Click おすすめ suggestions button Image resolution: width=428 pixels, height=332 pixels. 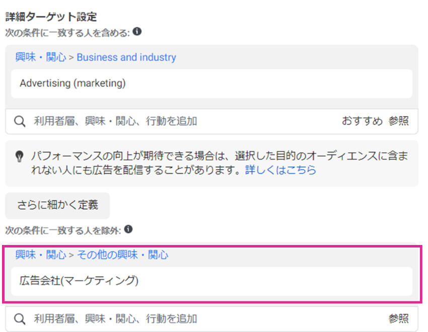pos(362,121)
